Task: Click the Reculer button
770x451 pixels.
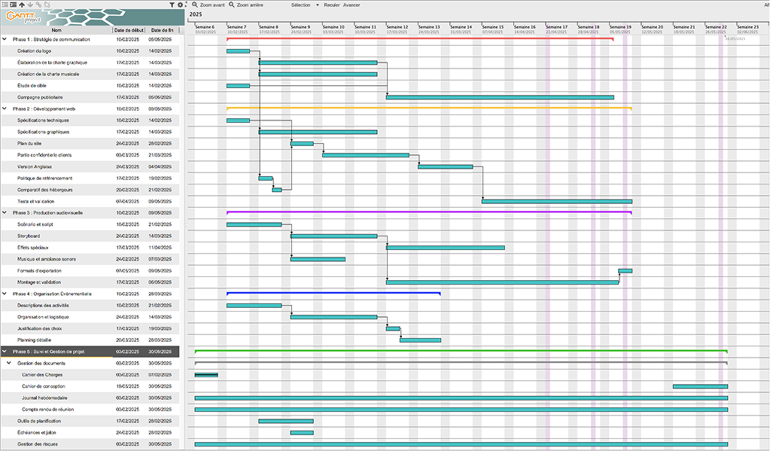Action: coord(331,5)
